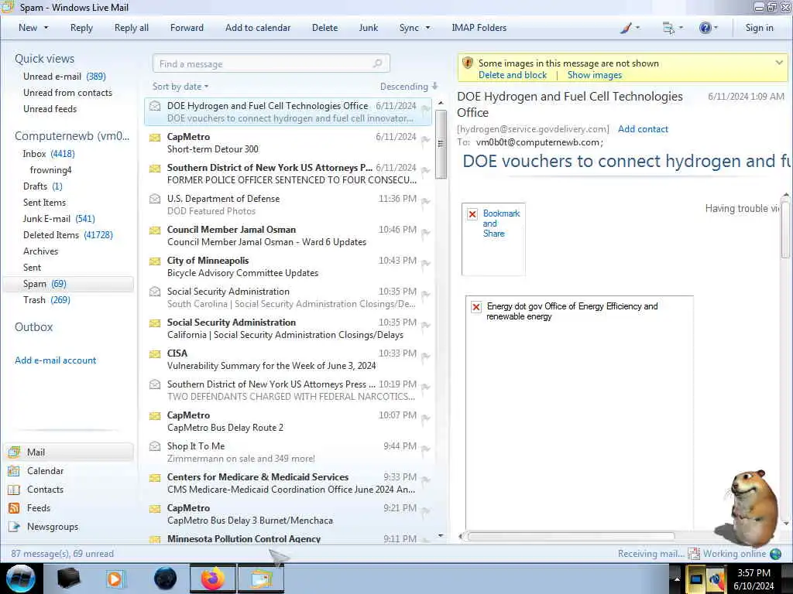Click the message list vertical scrollbar thumb

pos(441,144)
